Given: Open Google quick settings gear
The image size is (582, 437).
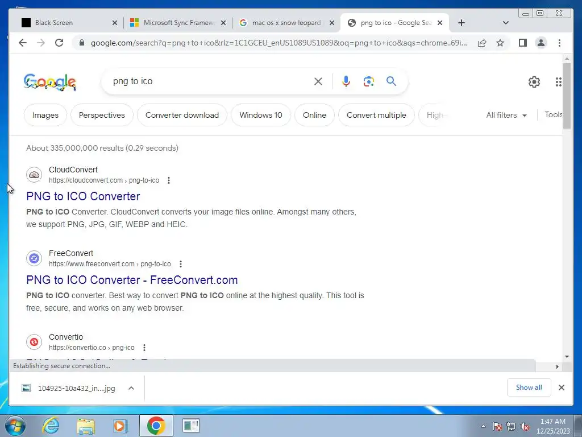Looking at the screenshot, I should click(534, 82).
